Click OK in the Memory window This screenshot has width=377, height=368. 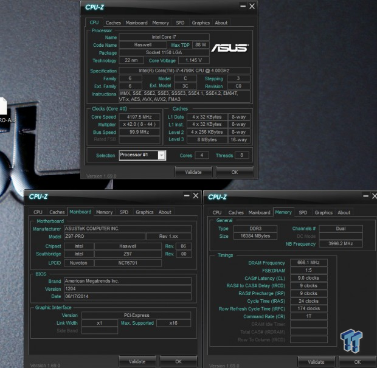[x=358, y=362]
